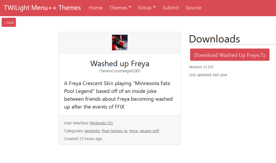Expand the Extras dropdown in navbar

point(147,8)
